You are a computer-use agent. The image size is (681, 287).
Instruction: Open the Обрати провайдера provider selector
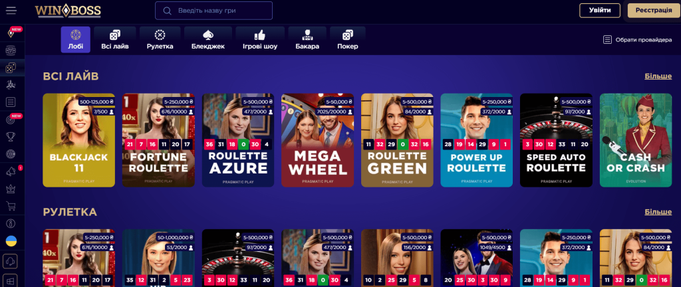[x=637, y=40]
